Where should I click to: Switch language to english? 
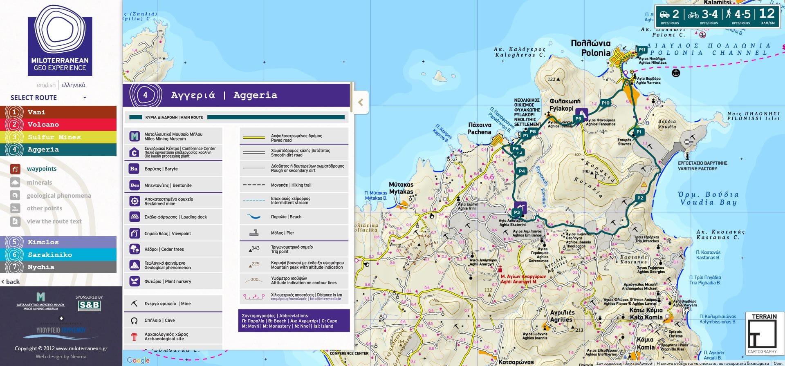(x=46, y=85)
